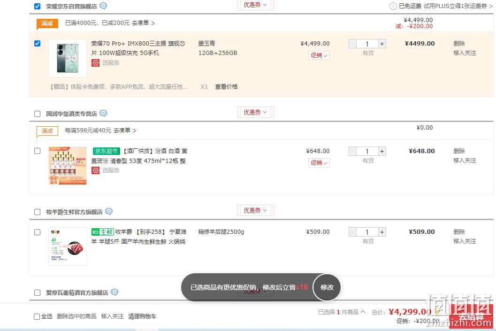Click the 去结算 checkout button
The height and width of the screenshot is (331, 496).
471,316
